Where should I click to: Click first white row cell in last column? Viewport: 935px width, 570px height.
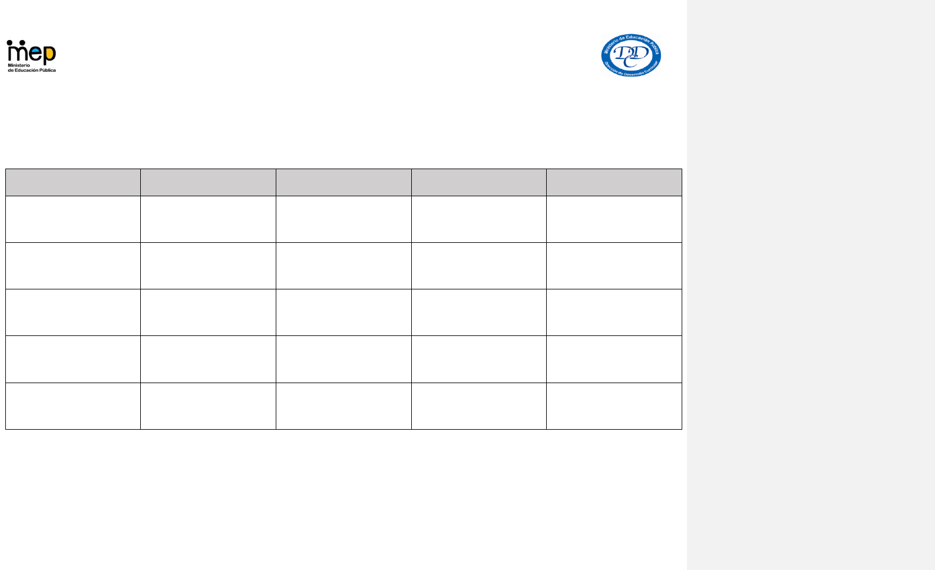(x=614, y=219)
